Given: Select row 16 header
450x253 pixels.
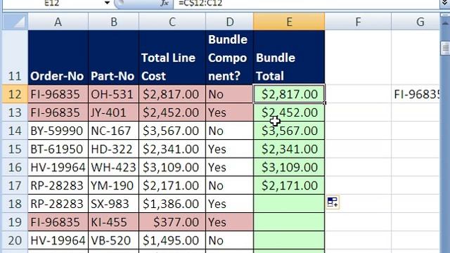Looking at the screenshot, I should coord(15,167).
